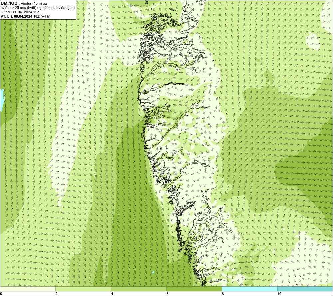The width and height of the screenshot is (333, 296).
Task: Click the 4–6 m/s medium green swatch
Action: 139,289
